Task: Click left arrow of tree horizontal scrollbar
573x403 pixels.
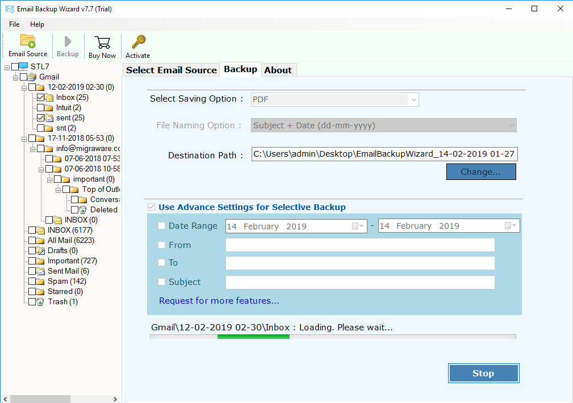Action: (5, 399)
